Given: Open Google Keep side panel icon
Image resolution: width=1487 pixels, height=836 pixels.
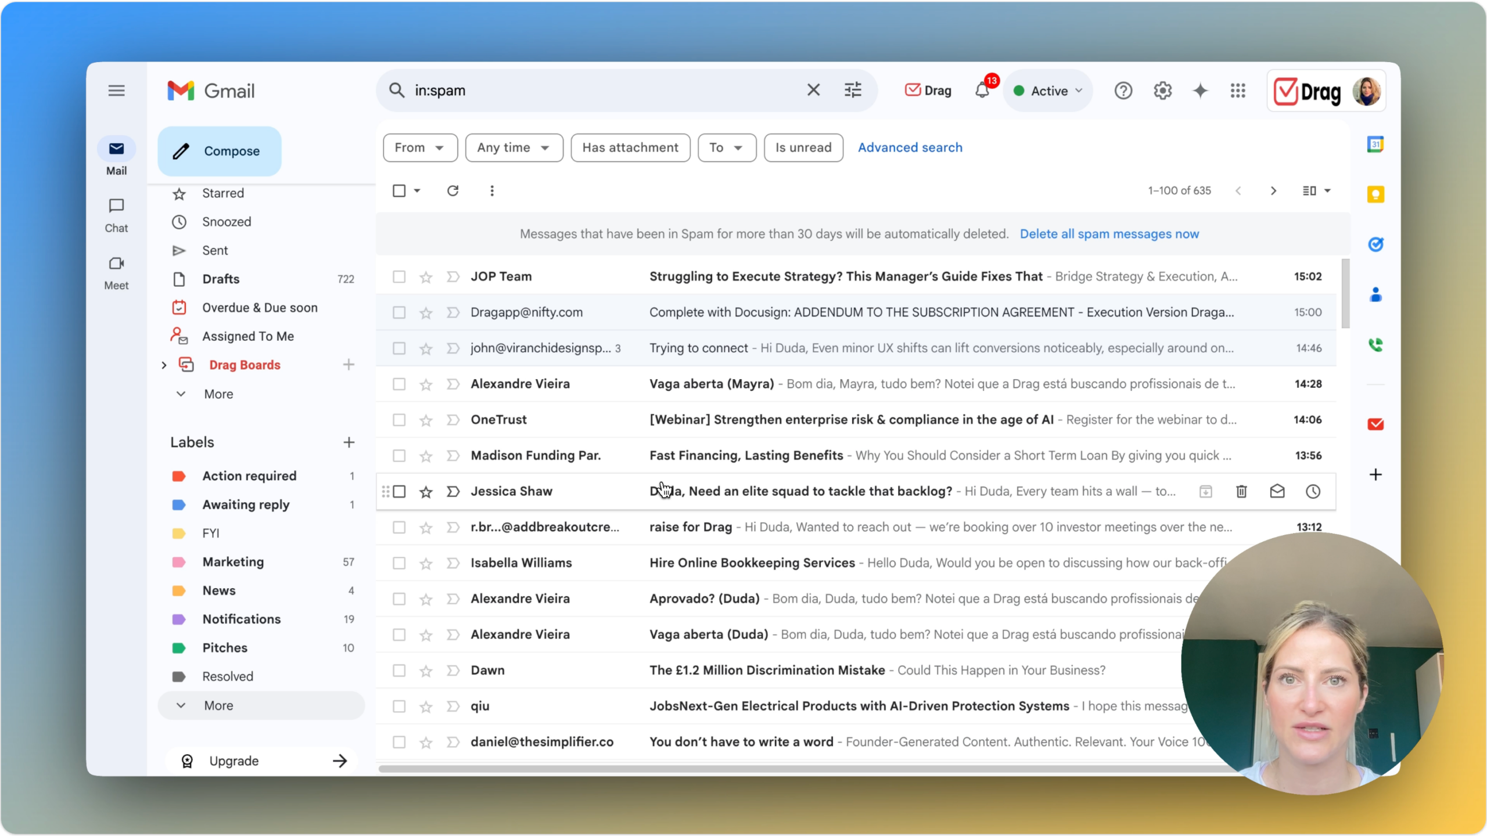Looking at the screenshot, I should 1375,194.
